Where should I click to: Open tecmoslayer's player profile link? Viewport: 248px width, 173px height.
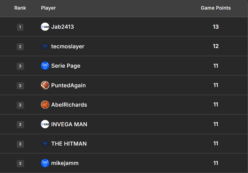click(x=68, y=46)
